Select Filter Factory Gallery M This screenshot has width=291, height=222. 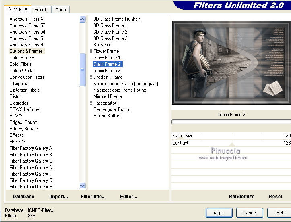pyautogui.click(x=31, y=187)
